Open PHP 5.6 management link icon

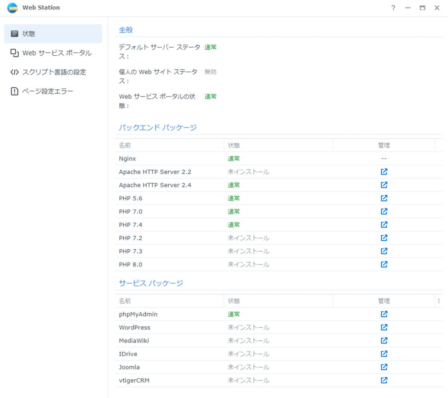coord(384,198)
